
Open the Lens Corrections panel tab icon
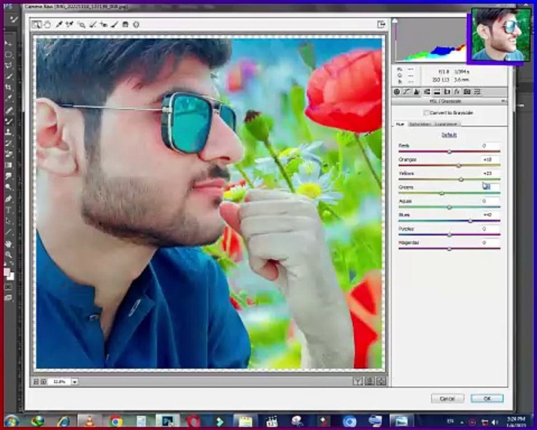click(x=446, y=91)
